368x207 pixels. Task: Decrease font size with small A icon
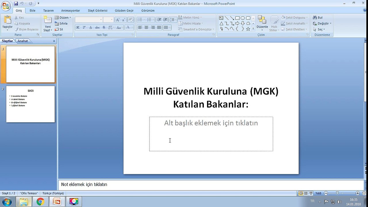124,20
